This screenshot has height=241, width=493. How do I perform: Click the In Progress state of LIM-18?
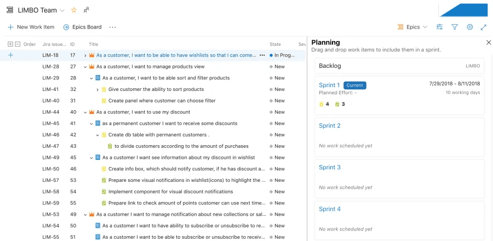[x=282, y=55]
